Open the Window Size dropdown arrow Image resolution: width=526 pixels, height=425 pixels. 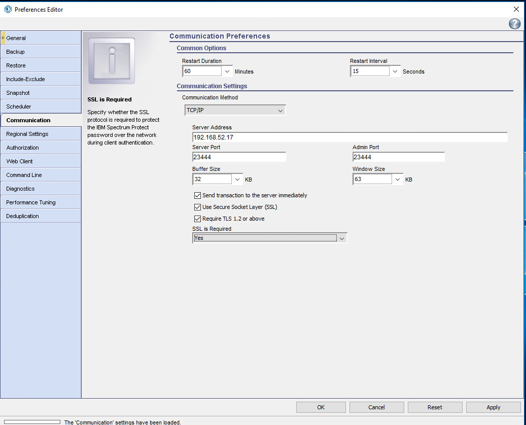click(x=398, y=179)
